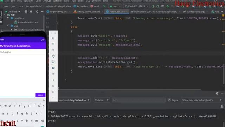Image resolution: width=225 pixels, height=127 pixels.
Task: Open the app run configuration dropdown
Action: [115, 6]
